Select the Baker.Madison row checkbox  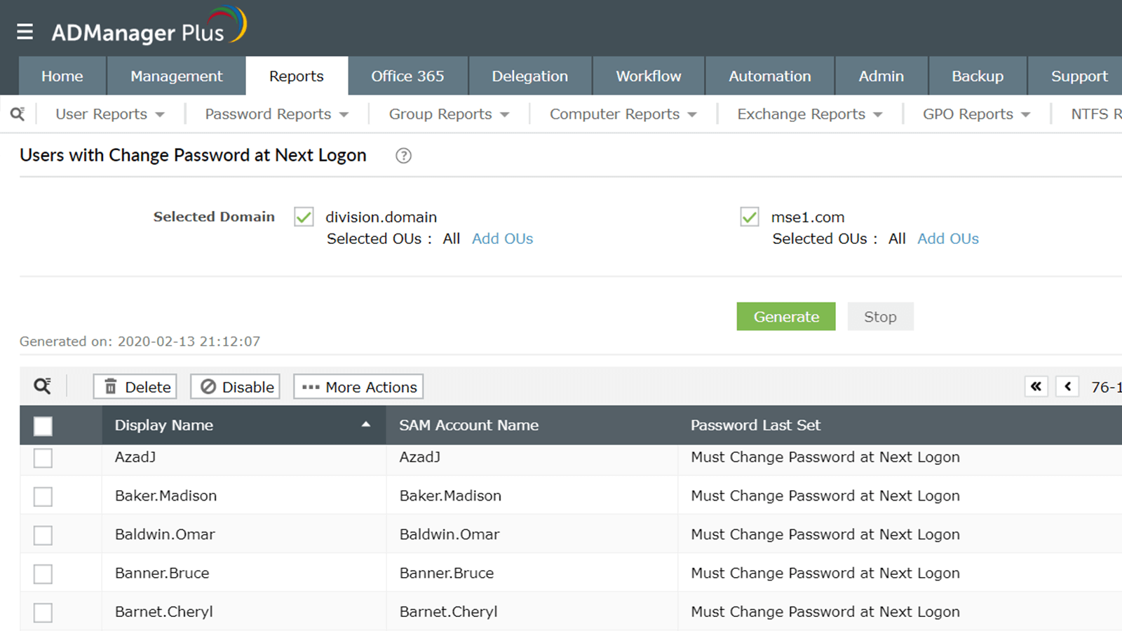pos(43,496)
